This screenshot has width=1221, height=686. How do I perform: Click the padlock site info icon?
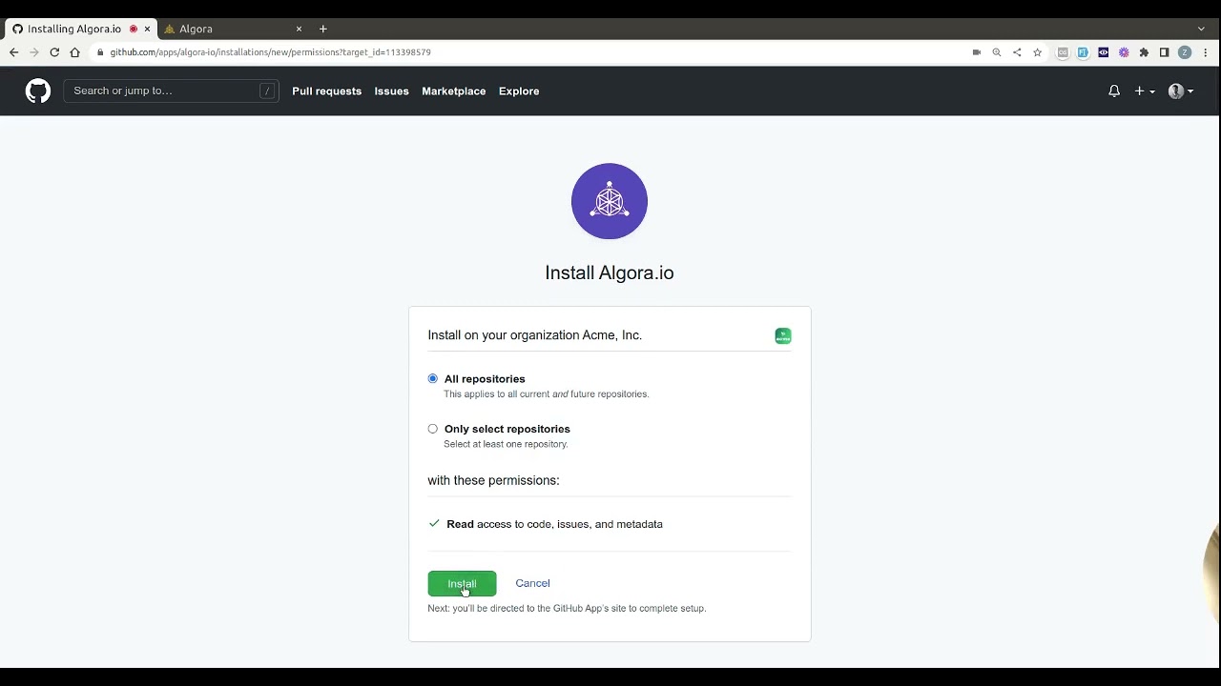[x=100, y=52]
